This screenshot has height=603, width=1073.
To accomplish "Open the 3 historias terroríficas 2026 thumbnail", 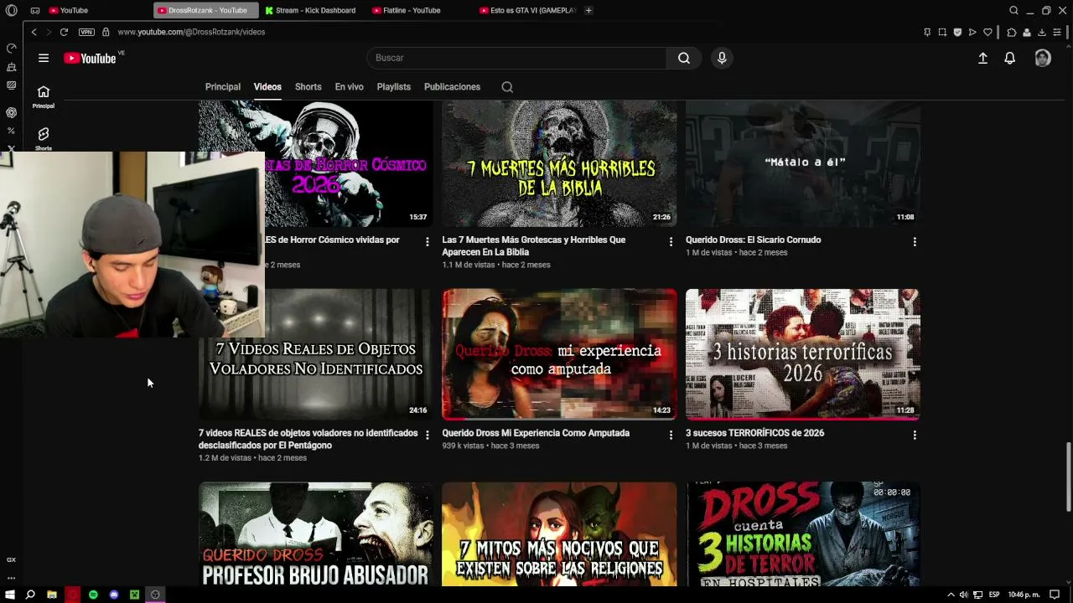I will pyautogui.click(x=803, y=354).
